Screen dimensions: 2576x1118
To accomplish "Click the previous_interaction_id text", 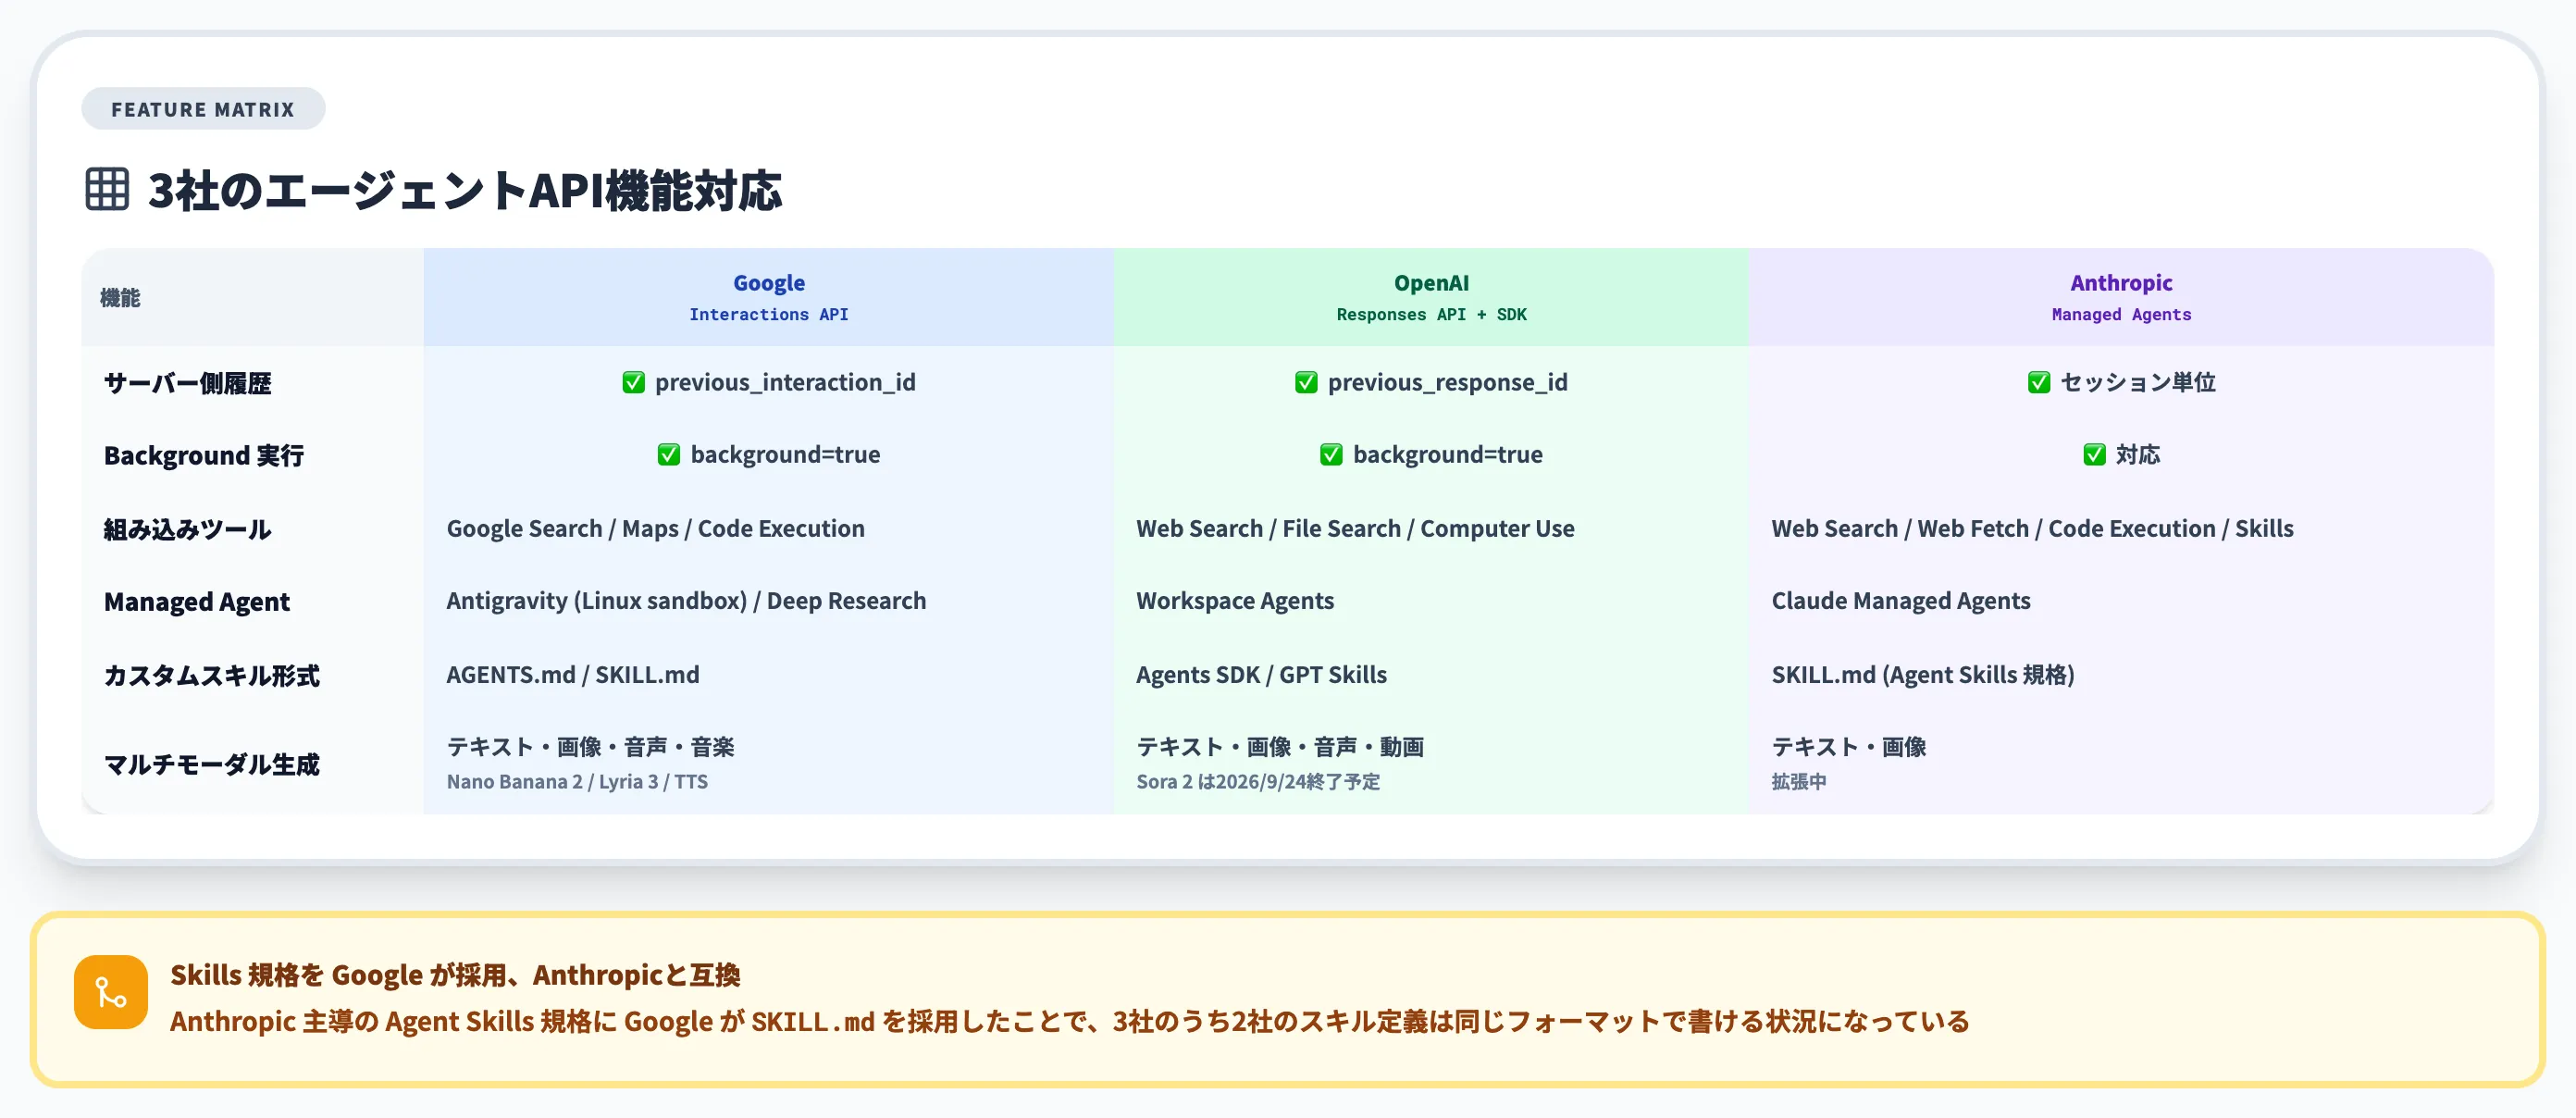I will coord(785,382).
